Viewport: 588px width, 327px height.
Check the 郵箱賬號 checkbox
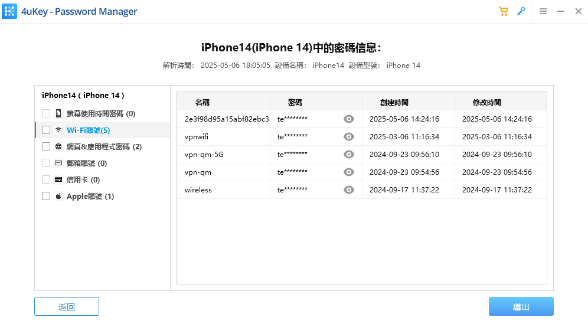click(x=45, y=163)
